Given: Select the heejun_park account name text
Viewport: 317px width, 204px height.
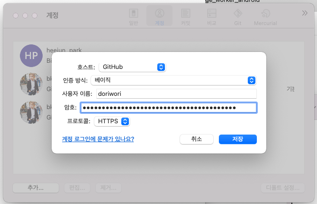Looking at the screenshot, I should coord(64,50).
